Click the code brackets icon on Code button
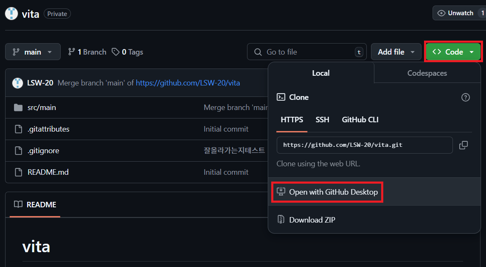 (x=437, y=52)
